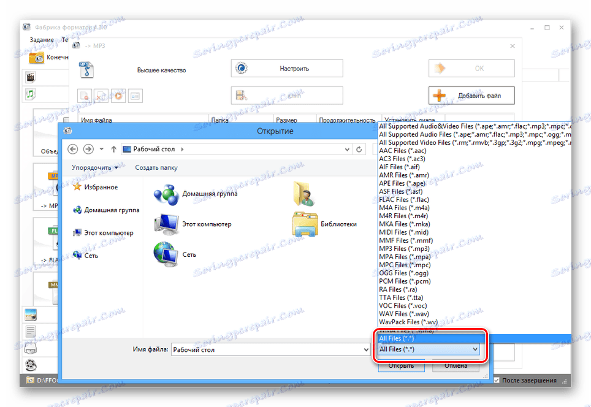Click the Клип button in MP3 dialog

tap(287, 96)
